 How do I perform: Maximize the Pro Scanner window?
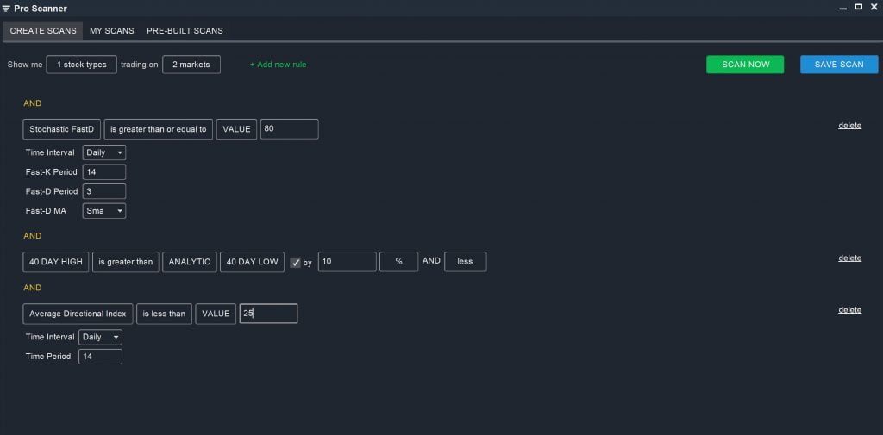[x=858, y=7]
